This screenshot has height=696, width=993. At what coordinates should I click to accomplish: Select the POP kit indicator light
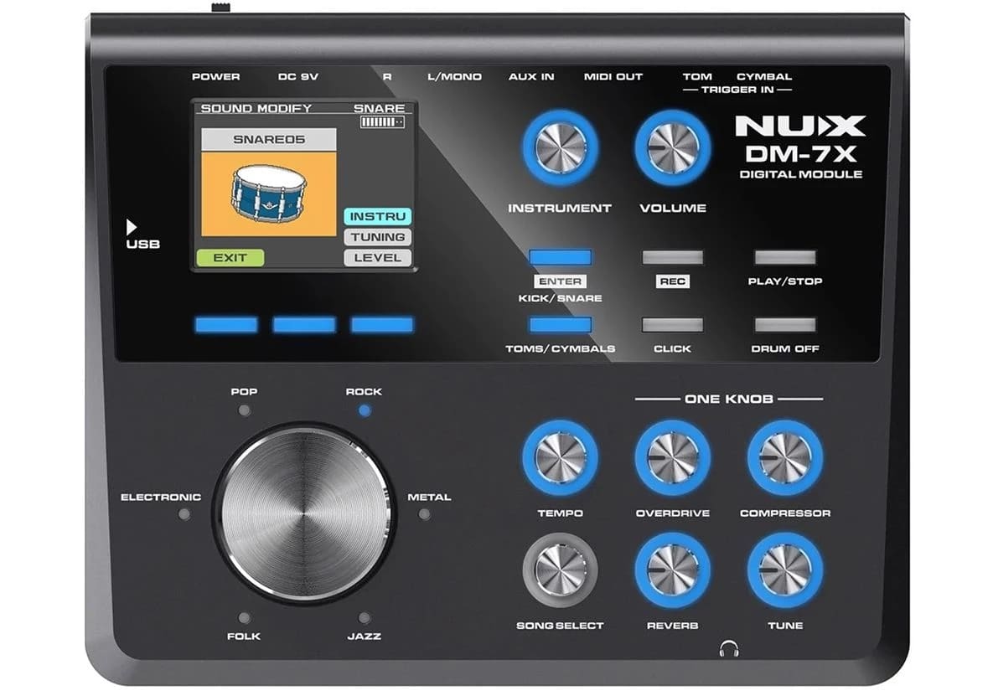click(245, 410)
